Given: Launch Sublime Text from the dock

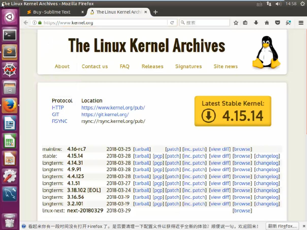Looking at the screenshot, I should click(9, 52).
